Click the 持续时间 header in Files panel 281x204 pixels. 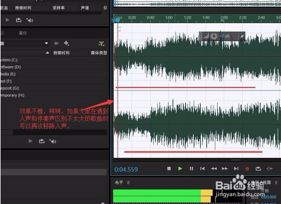pyautogui.click(x=23, y=8)
